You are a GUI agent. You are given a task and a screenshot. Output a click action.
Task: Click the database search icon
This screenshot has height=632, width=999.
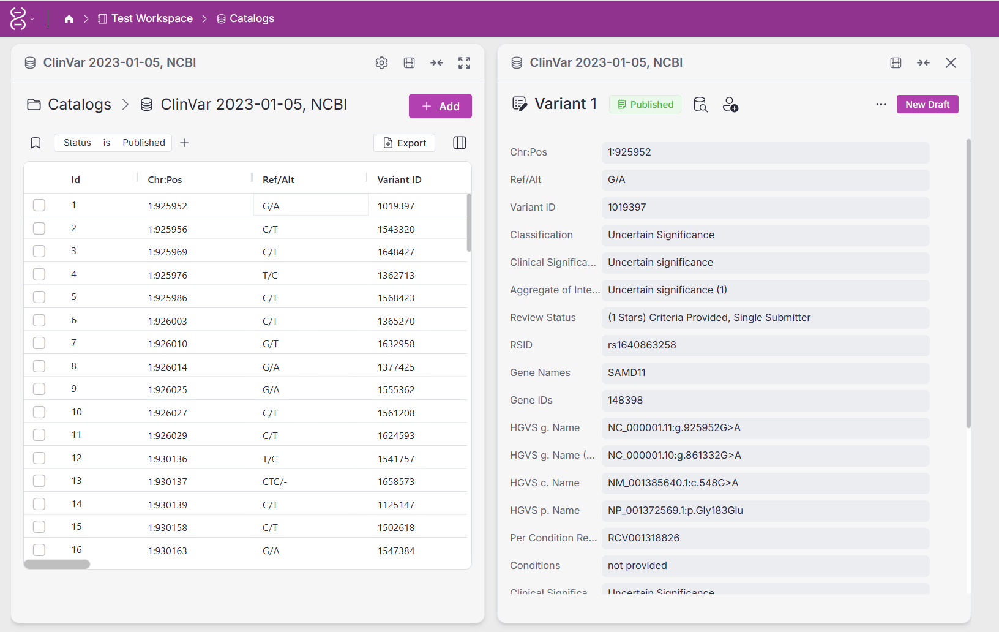[x=701, y=105]
